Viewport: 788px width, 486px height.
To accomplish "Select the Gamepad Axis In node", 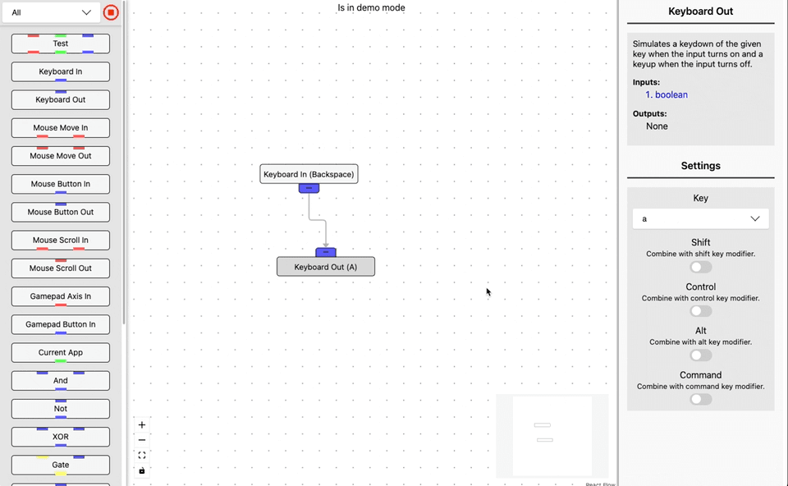I will [x=60, y=296].
